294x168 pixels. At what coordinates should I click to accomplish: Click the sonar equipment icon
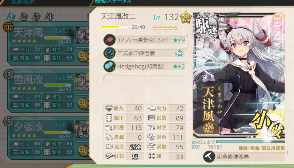(109, 53)
